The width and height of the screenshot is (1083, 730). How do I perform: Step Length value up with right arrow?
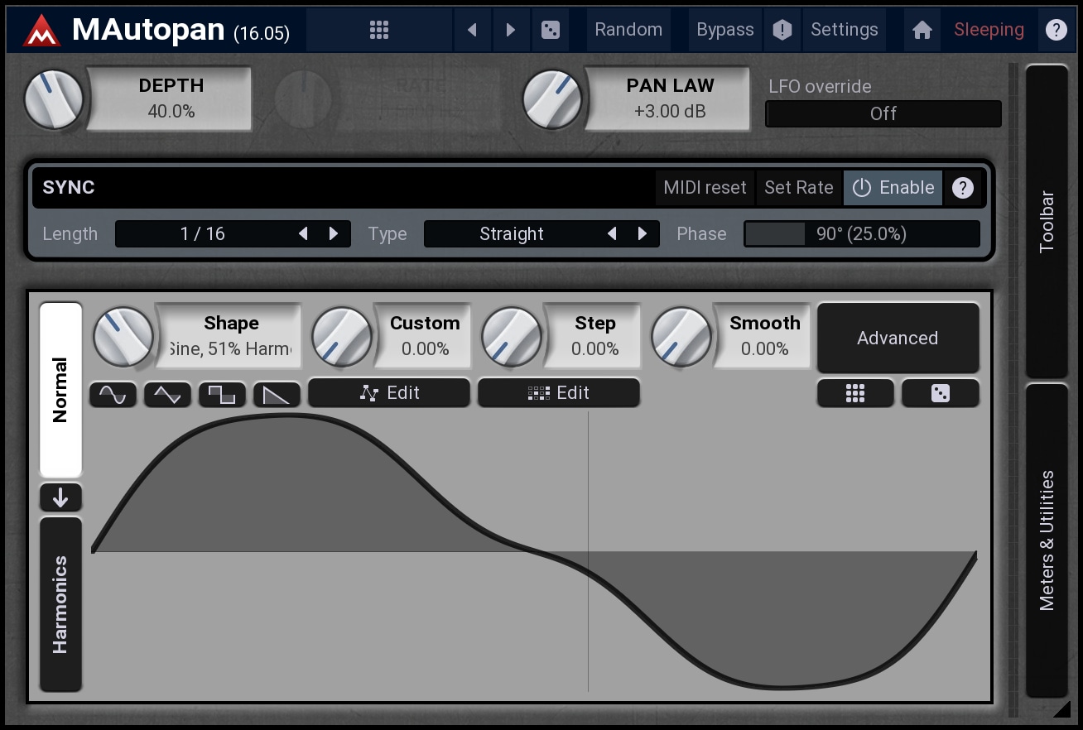(334, 234)
